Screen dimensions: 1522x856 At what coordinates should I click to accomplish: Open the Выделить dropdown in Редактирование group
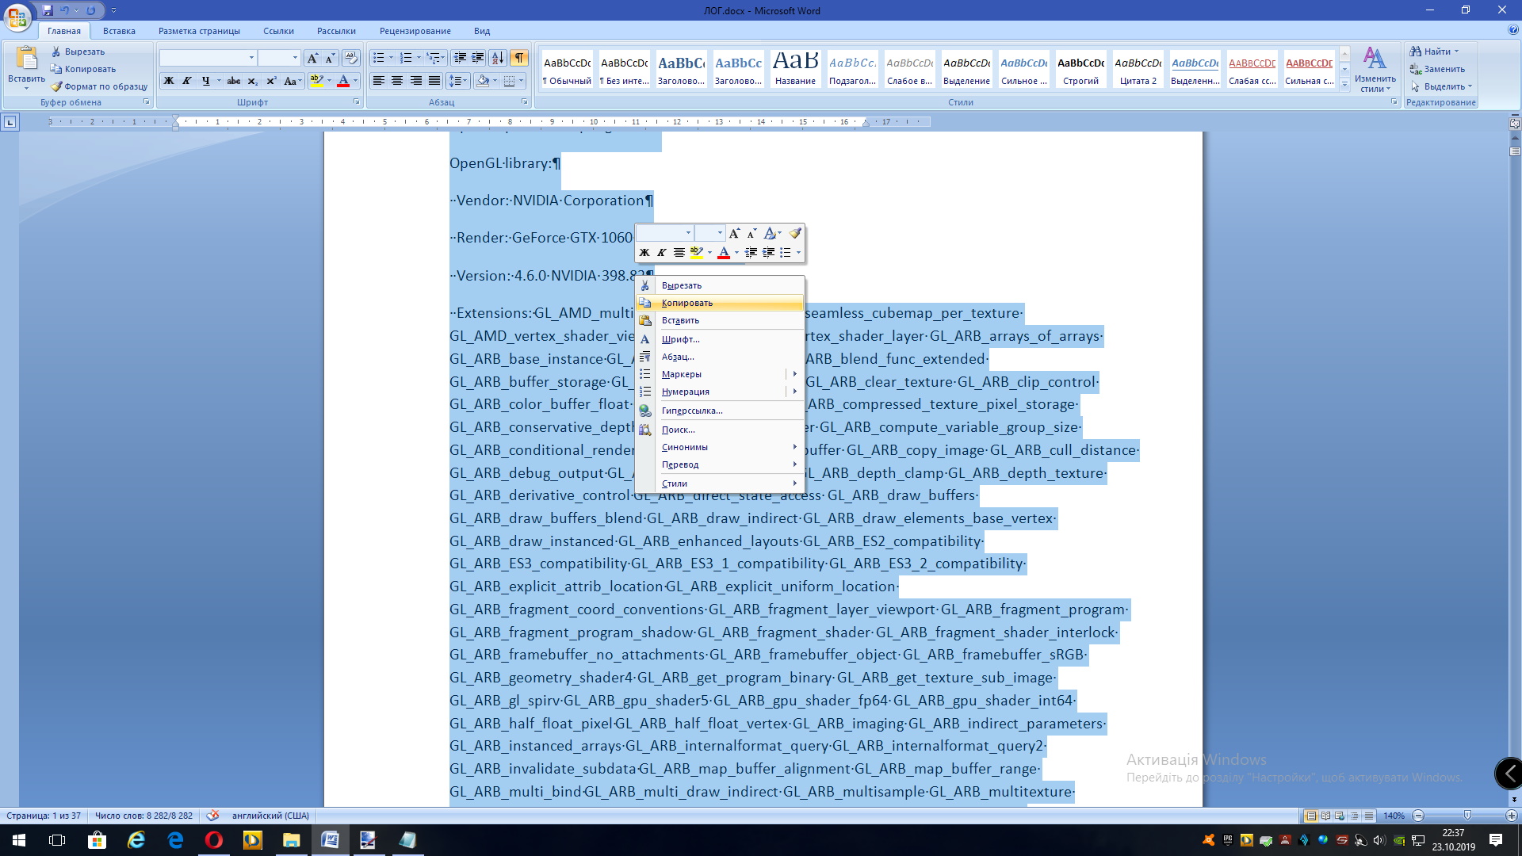1444,86
